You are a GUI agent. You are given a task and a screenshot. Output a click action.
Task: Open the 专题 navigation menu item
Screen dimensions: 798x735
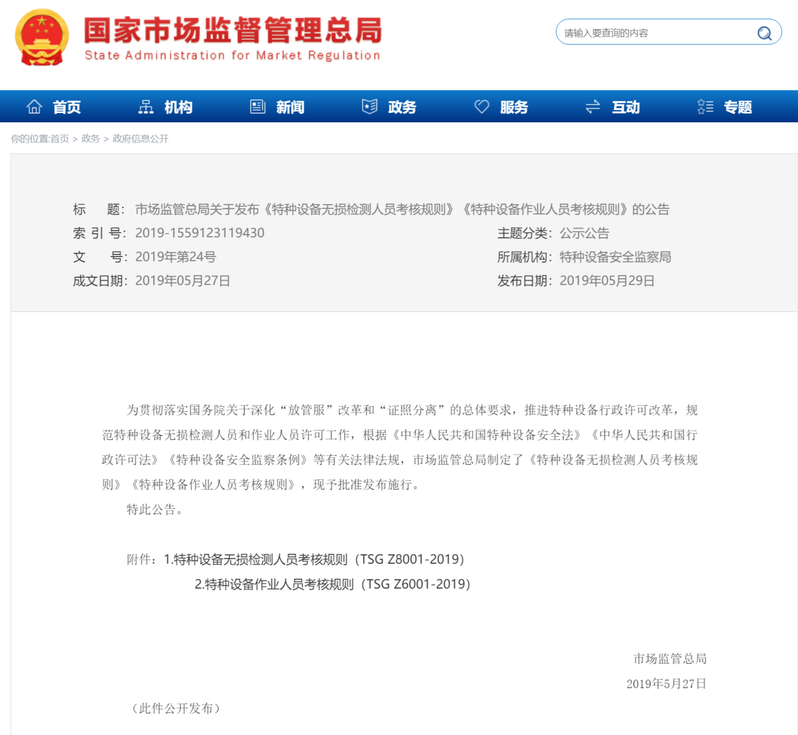[738, 107]
